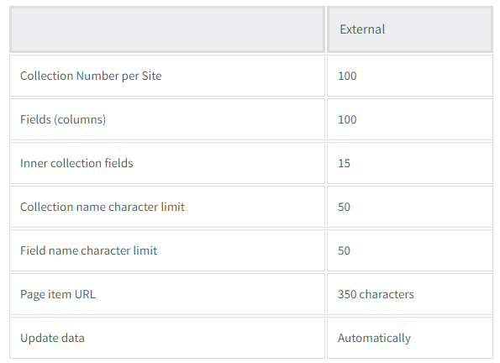Click the 50 value for collection name limit

coord(344,207)
